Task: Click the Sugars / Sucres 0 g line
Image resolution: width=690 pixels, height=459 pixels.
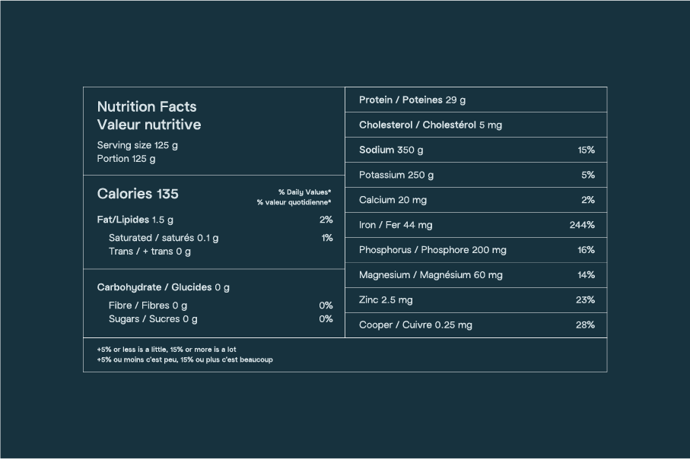Action: (x=153, y=319)
